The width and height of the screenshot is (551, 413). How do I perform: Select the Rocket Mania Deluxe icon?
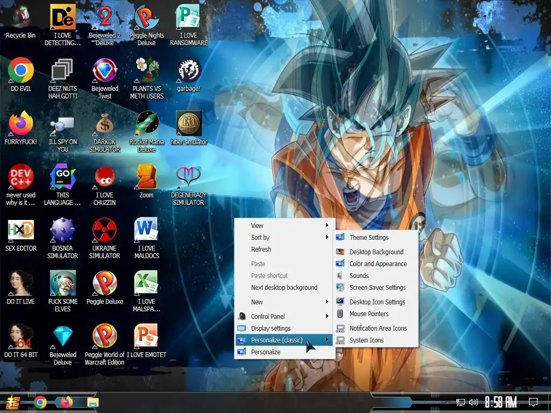pos(146,123)
